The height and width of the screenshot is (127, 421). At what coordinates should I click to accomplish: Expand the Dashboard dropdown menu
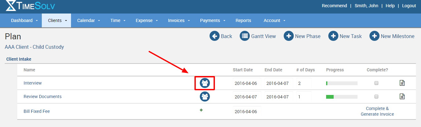[x=24, y=20]
